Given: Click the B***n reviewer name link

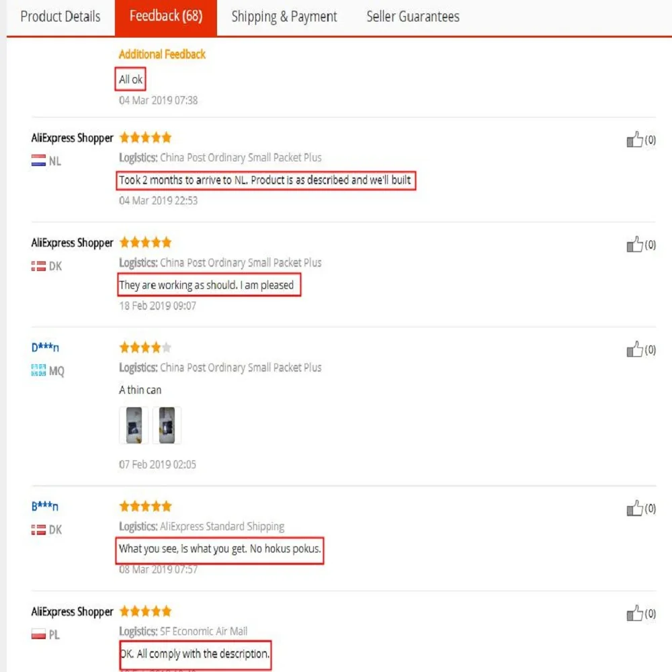Looking at the screenshot, I should 45,506.
